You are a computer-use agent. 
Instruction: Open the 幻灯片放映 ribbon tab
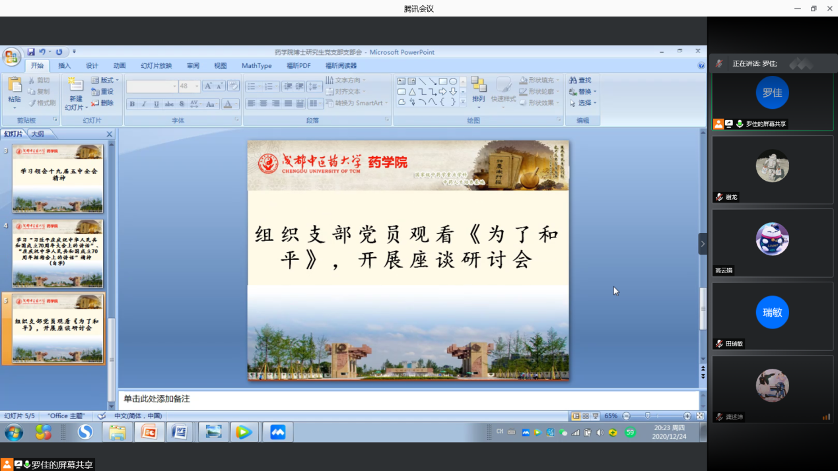coord(156,66)
